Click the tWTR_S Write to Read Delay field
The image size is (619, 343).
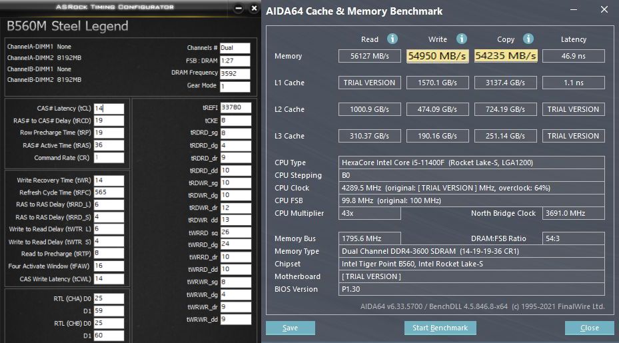(x=109, y=242)
